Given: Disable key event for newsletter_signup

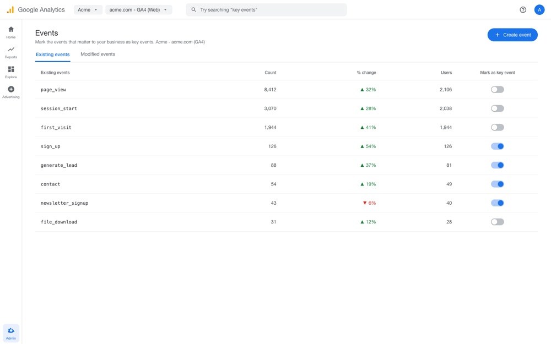Looking at the screenshot, I should [497, 203].
